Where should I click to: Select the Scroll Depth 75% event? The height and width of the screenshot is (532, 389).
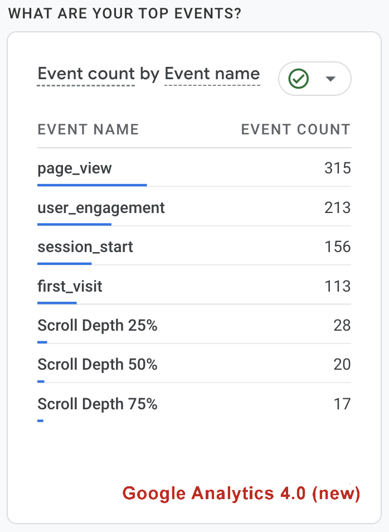[x=97, y=404]
